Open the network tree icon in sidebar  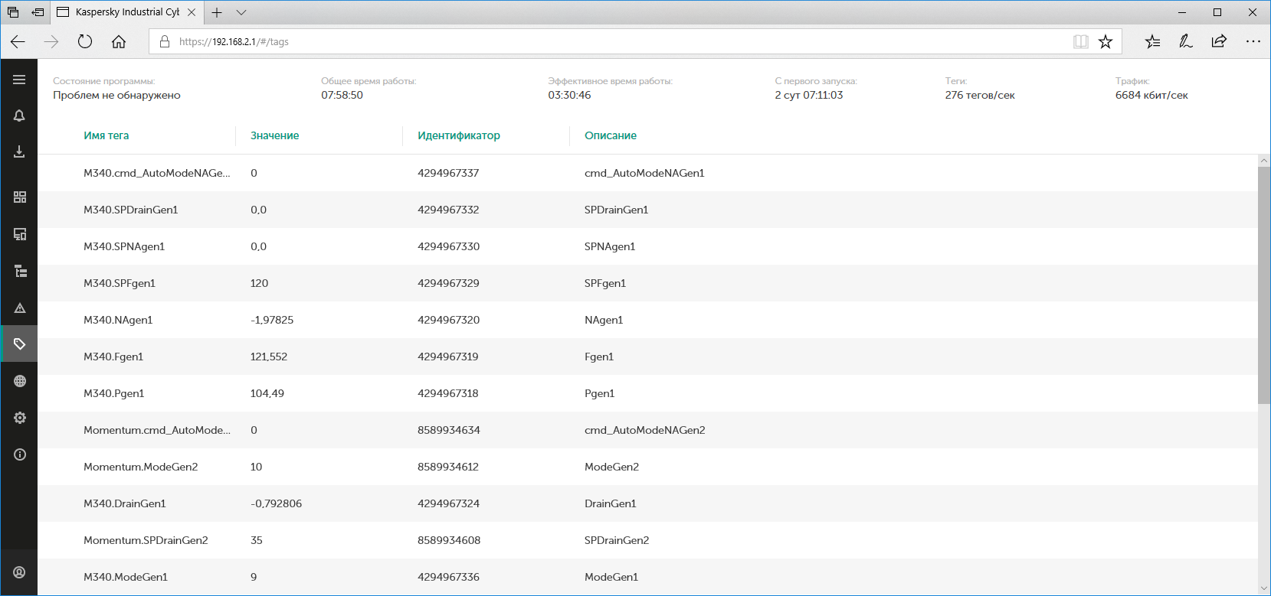(x=20, y=272)
